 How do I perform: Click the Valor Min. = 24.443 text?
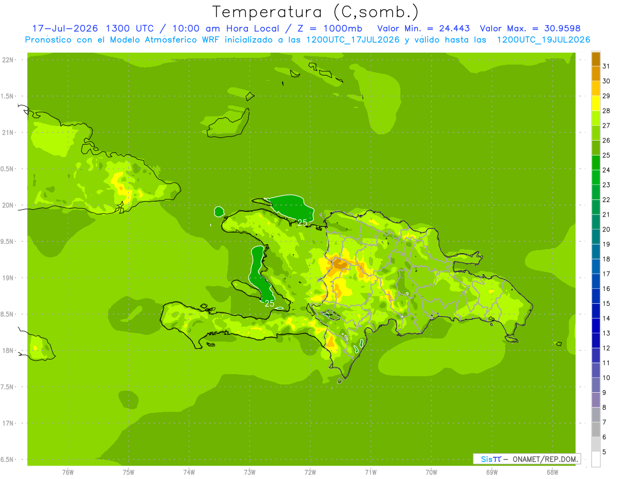424,28
